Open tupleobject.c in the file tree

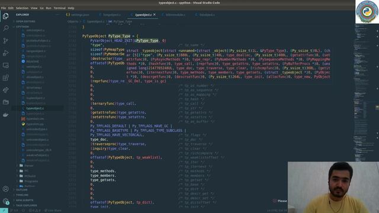pyautogui.click(x=36, y=98)
